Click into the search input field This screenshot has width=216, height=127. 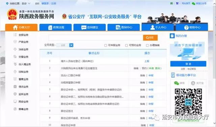click(x=96, y=37)
